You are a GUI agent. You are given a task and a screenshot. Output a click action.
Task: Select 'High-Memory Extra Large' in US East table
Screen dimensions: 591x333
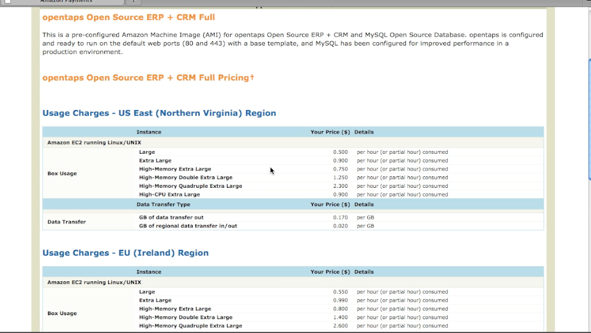(x=175, y=169)
